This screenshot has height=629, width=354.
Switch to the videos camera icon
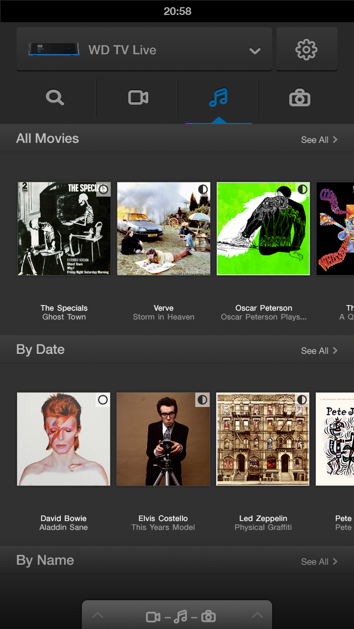point(137,97)
